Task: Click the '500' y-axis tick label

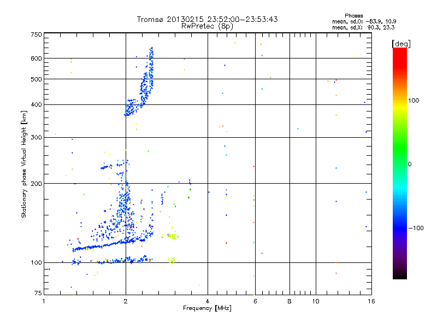Action: [x=36, y=79]
